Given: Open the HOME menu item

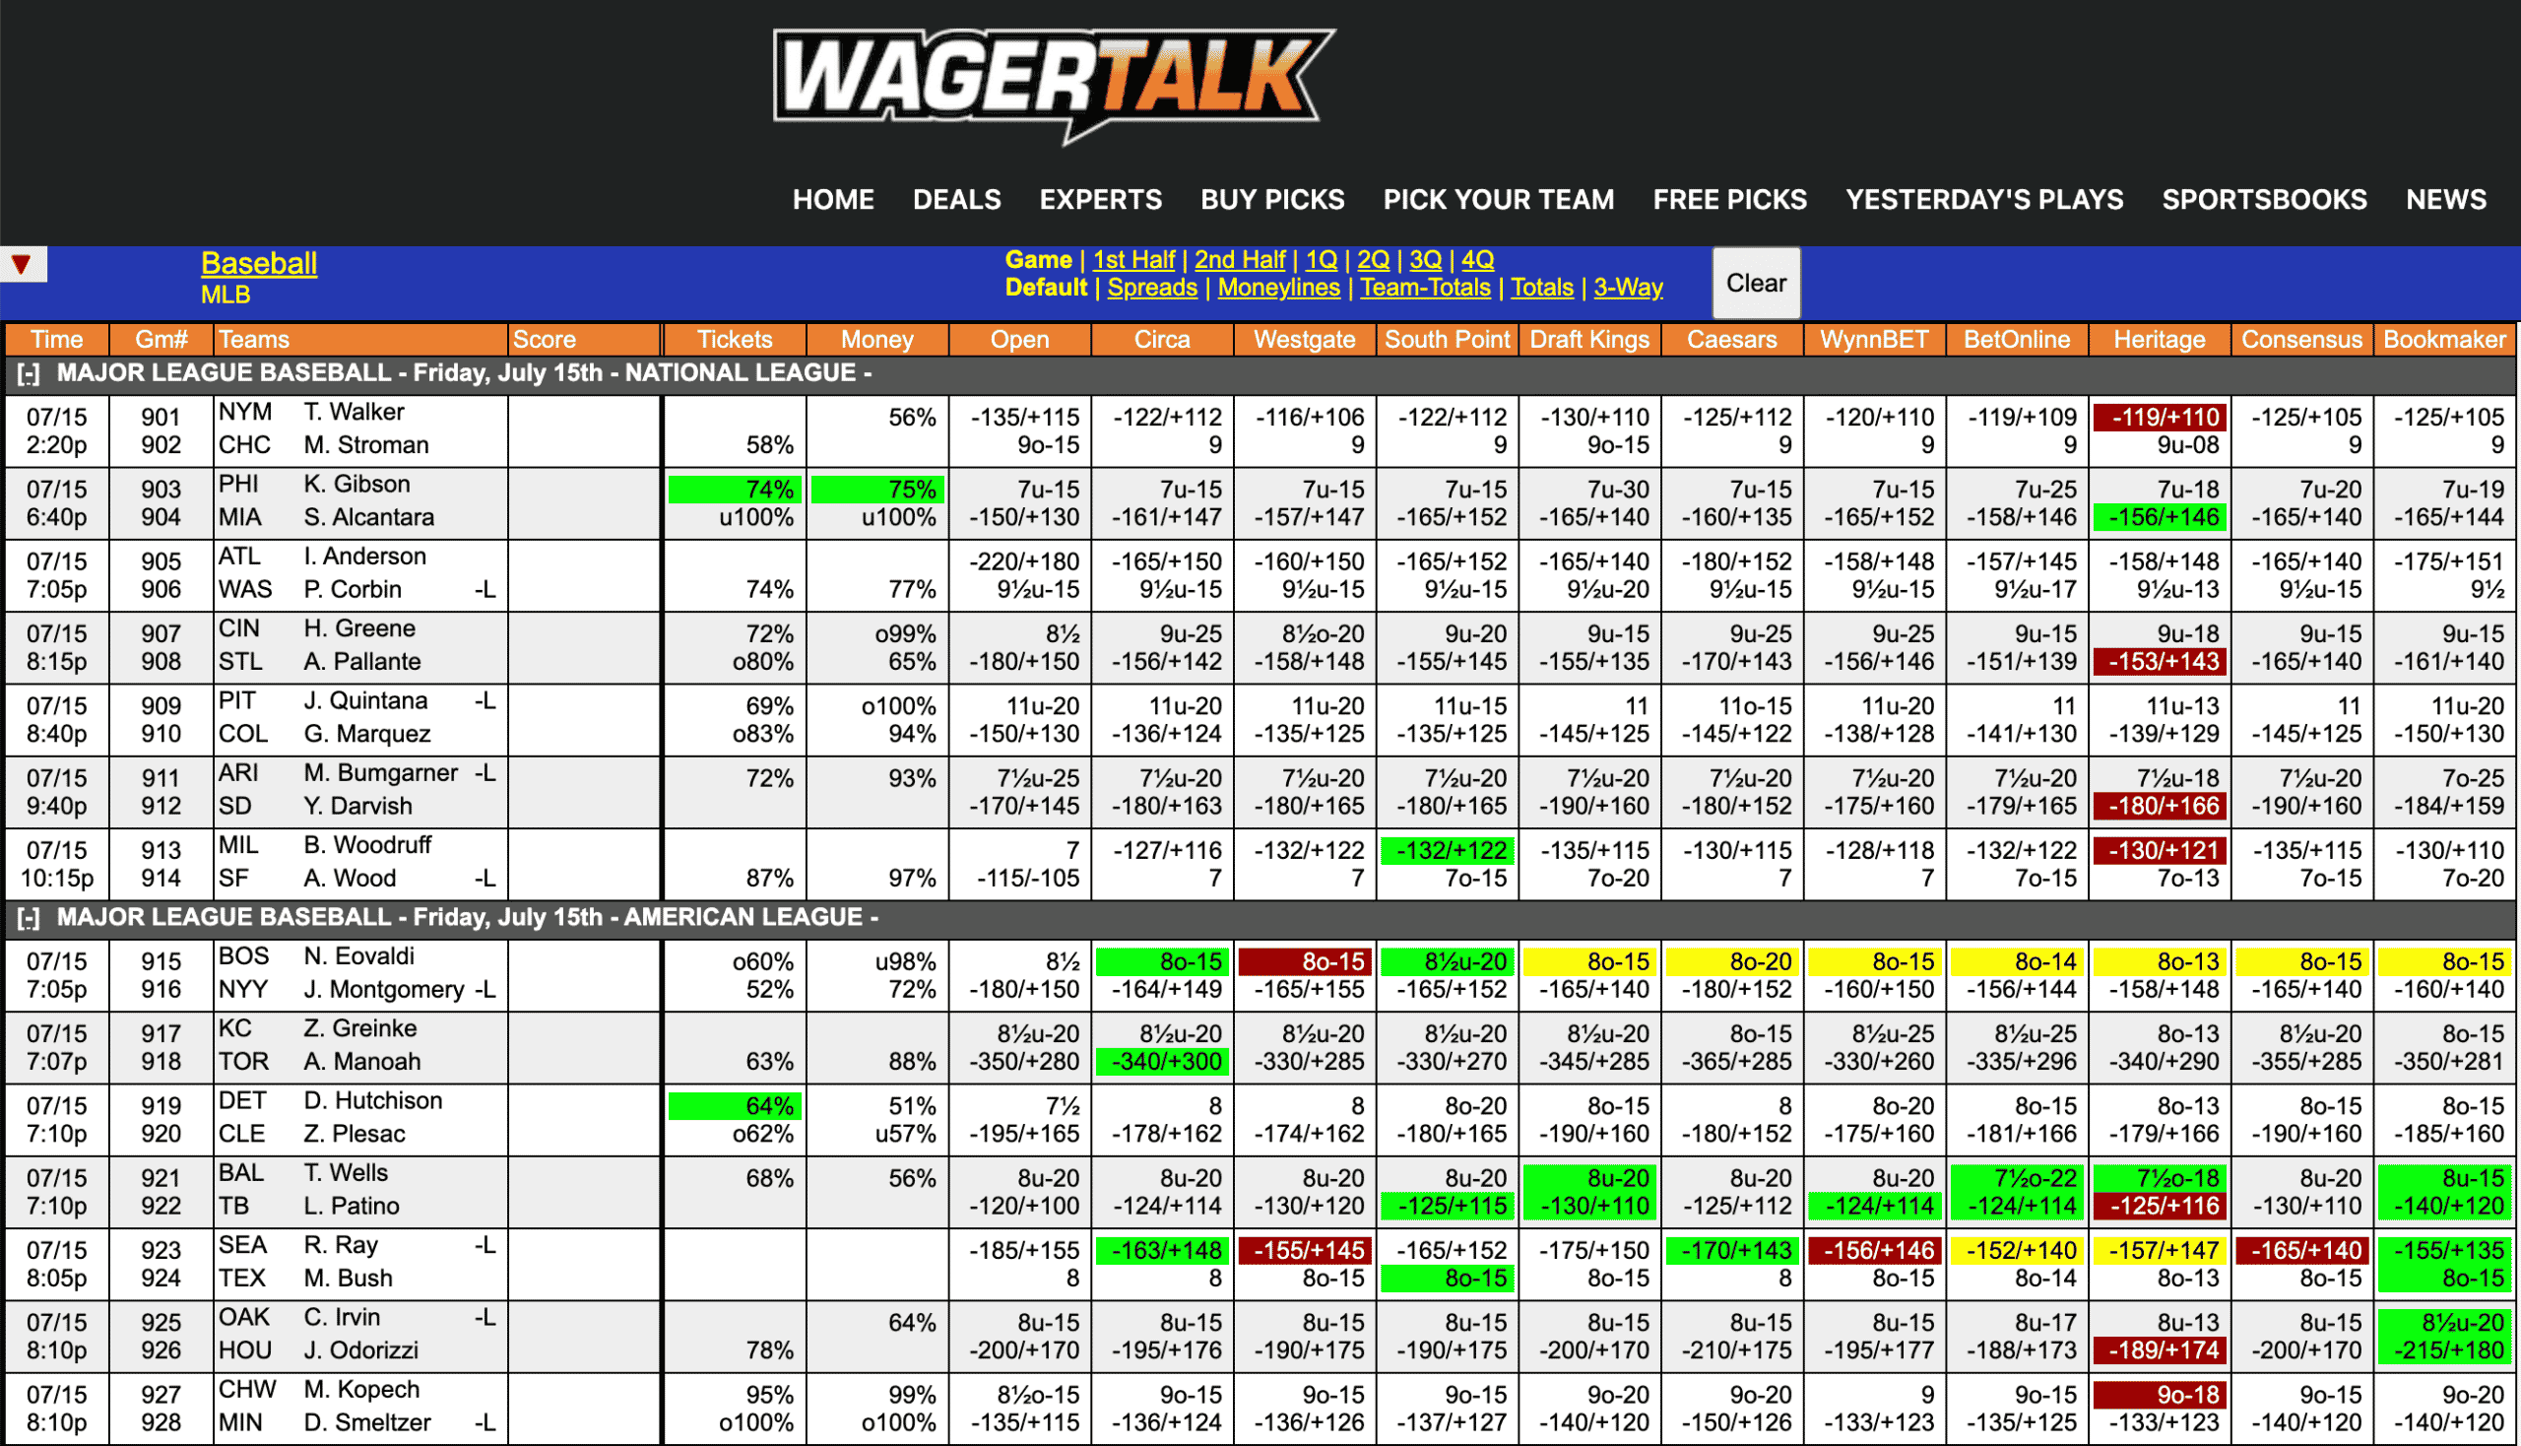Looking at the screenshot, I should click(x=833, y=200).
